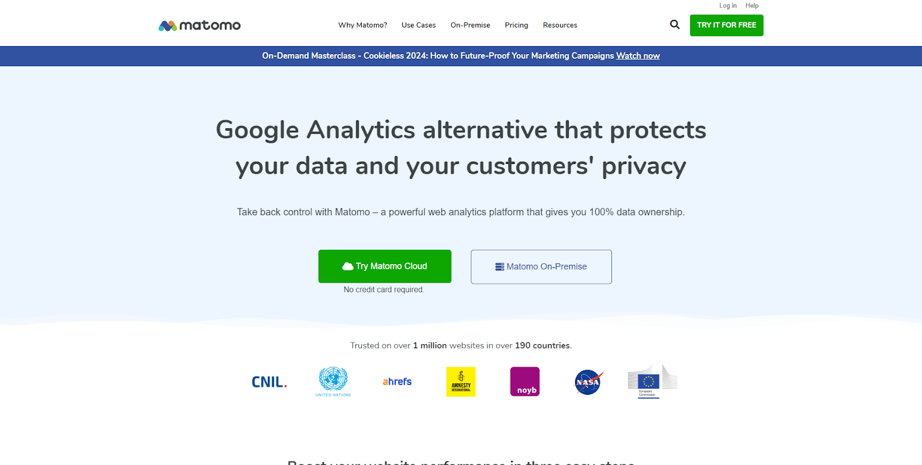922x465 pixels.
Task: Click the NASA logo
Action: (x=588, y=382)
